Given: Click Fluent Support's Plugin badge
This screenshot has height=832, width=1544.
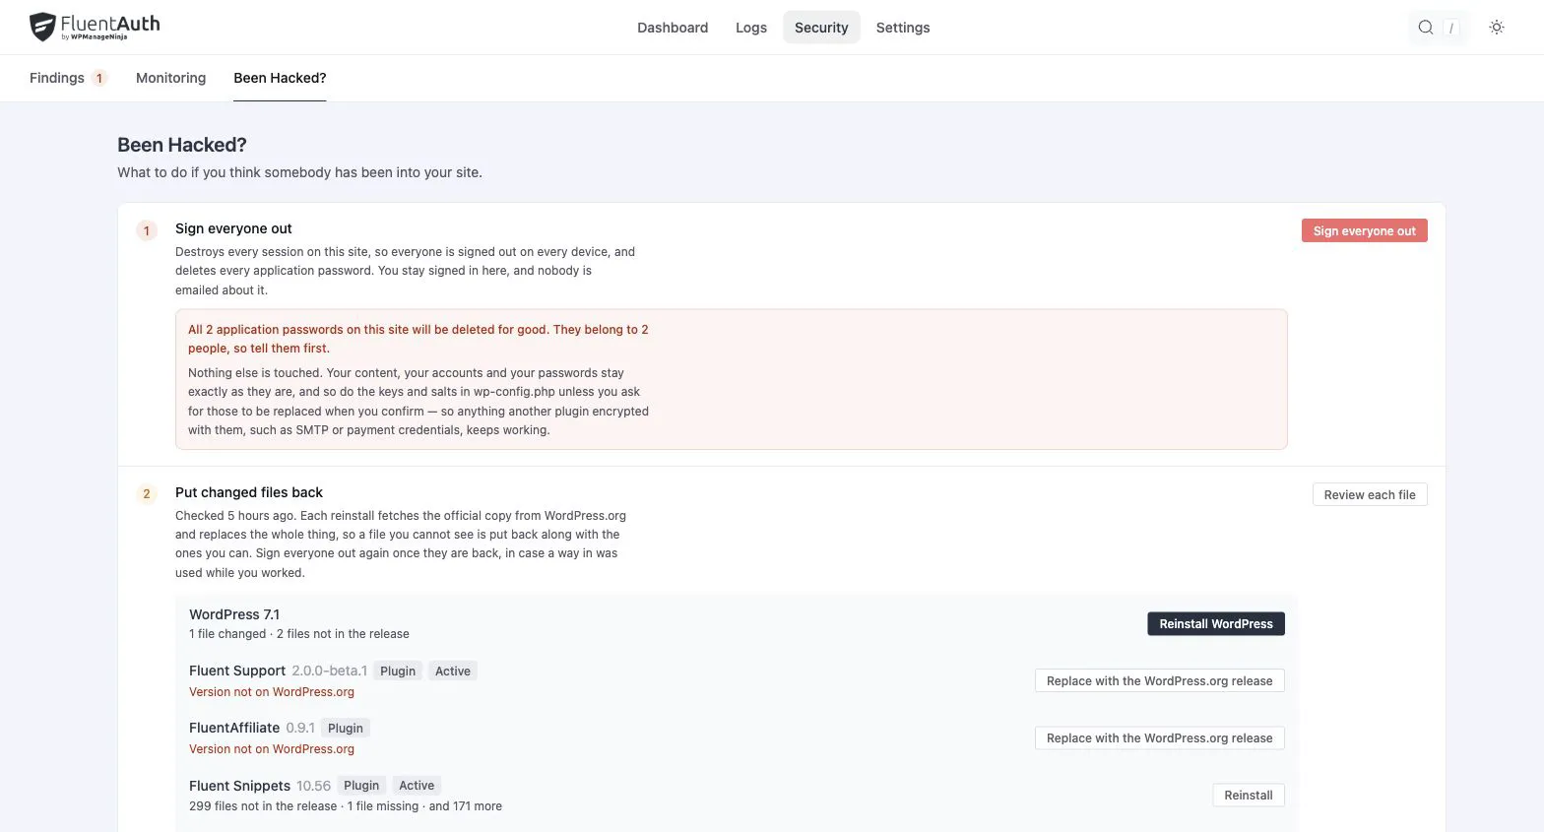Looking at the screenshot, I should [x=398, y=671].
